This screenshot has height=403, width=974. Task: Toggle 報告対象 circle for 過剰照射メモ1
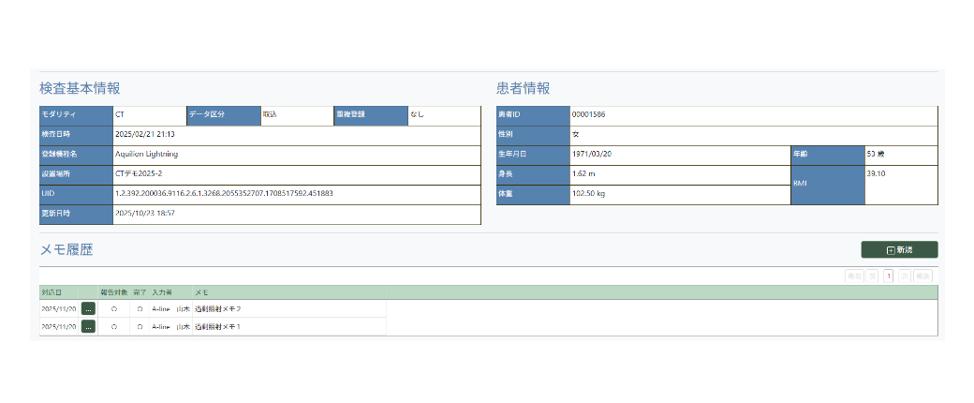pyautogui.click(x=113, y=326)
